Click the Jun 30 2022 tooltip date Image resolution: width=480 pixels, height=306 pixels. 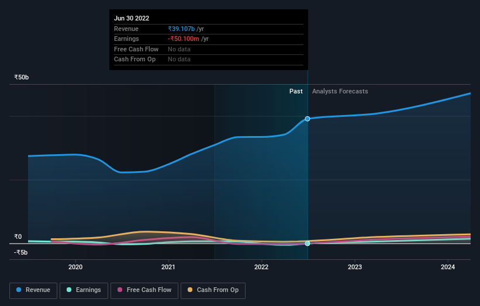(132, 18)
